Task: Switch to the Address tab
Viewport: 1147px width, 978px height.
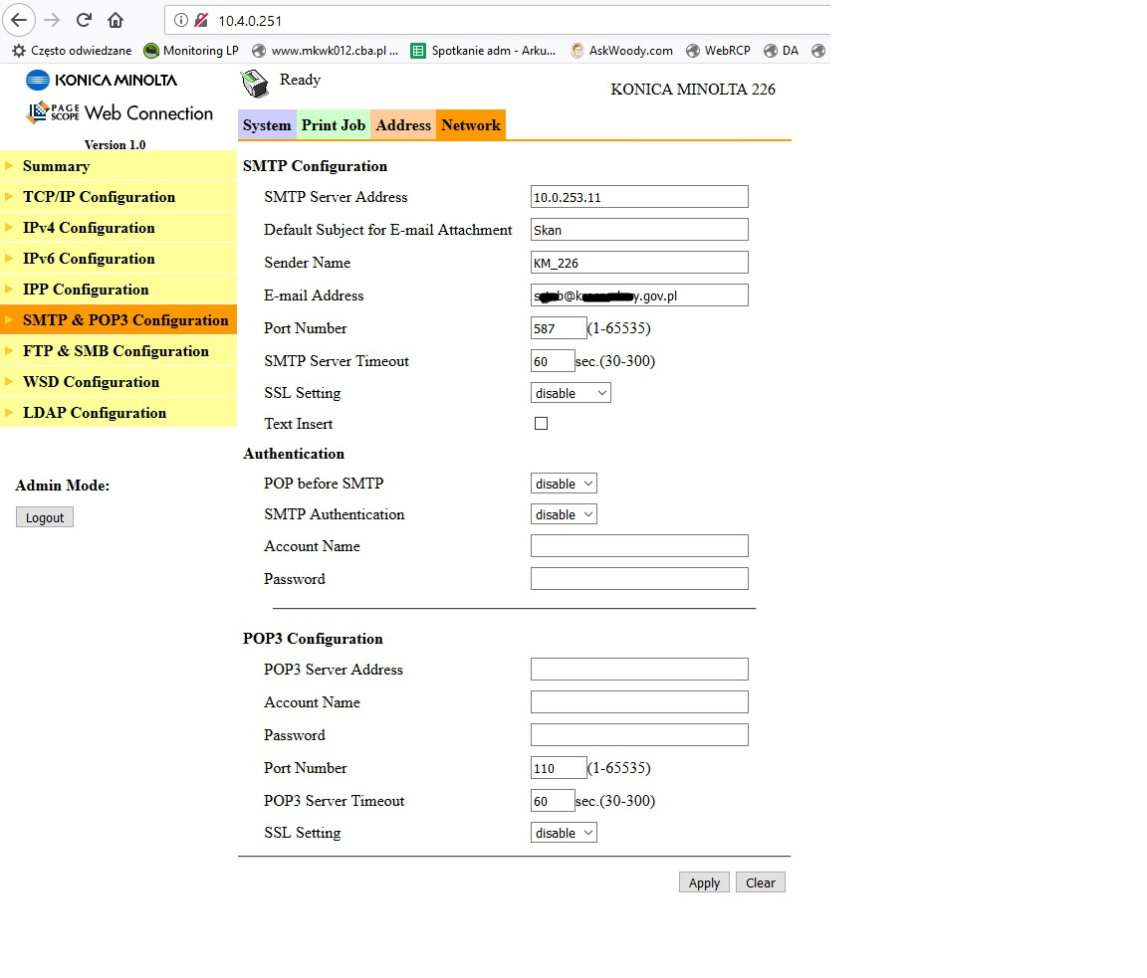Action: click(403, 125)
